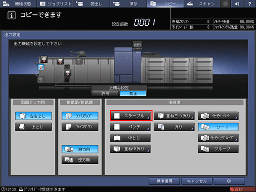The height and width of the screenshot is (192, 256).
Task: Open 重ね中折り multi half-fold settings
Action: (x=130, y=149)
